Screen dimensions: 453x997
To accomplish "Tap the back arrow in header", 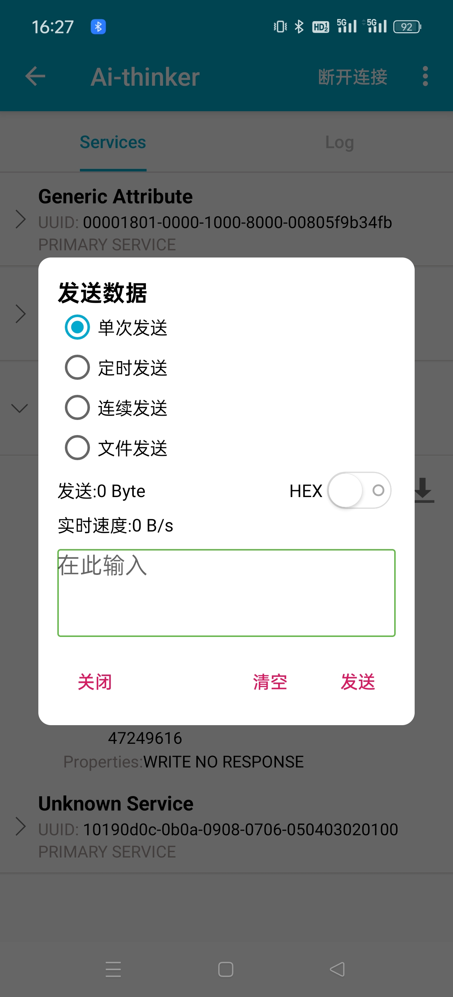I will (35, 76).
